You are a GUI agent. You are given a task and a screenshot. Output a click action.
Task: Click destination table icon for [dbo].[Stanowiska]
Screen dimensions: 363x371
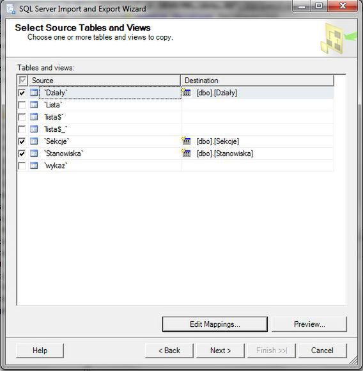[186, 153]
